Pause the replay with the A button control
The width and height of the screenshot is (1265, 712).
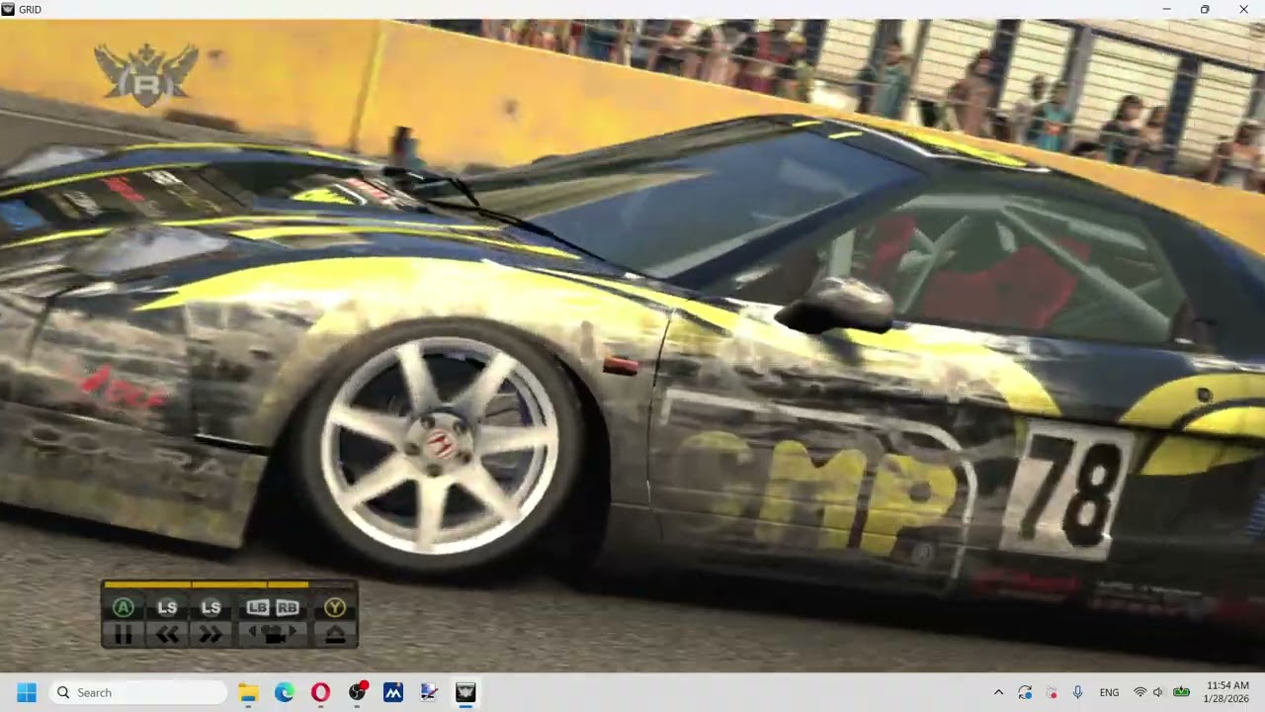click(124, 635)
